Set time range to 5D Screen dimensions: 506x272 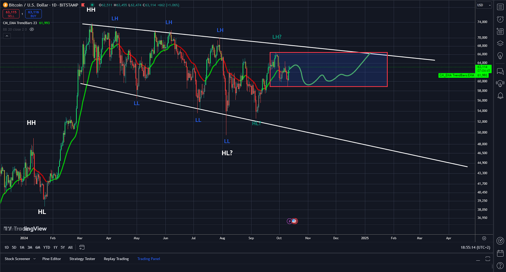point(14,247)
